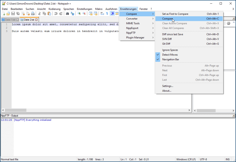The height and width of the screenshot is (162, 236).
Task: Open Find with the binoculars icon
Action: pos(68,14)
